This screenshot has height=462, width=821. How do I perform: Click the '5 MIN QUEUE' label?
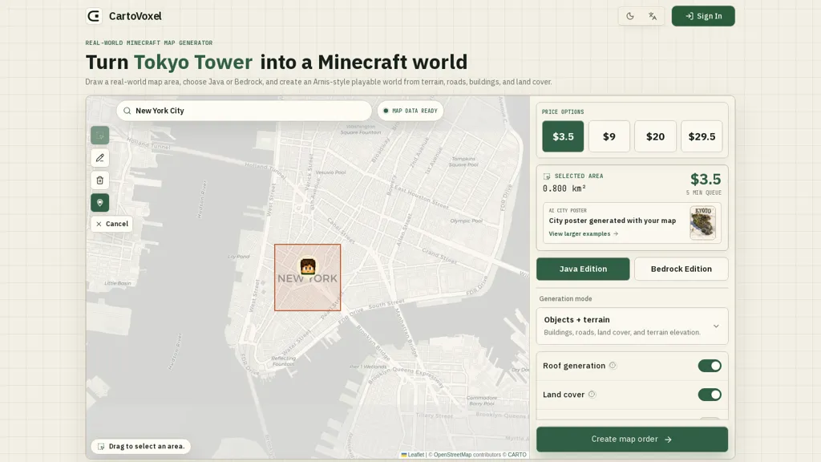[x=704, y=192]
